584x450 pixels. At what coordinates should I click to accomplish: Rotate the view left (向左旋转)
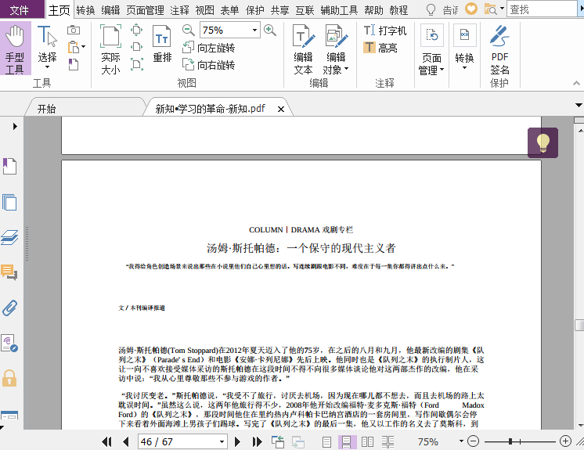coord(208,48)
